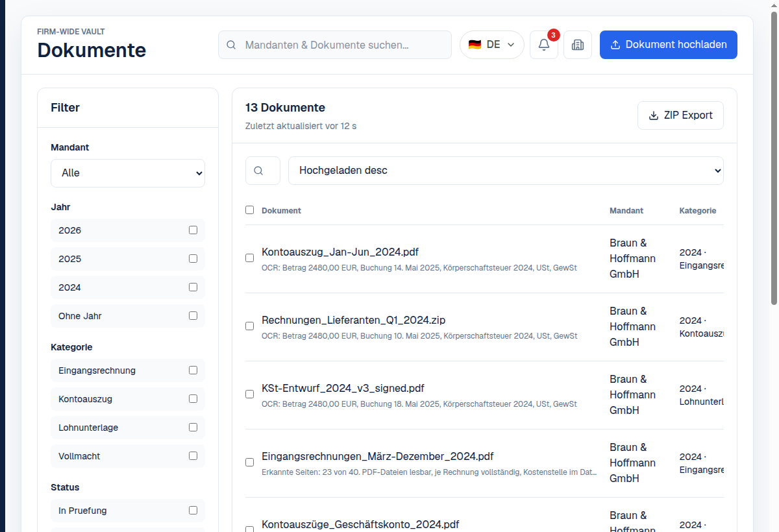The height and width of the screenshot is (532, 779).
Task: Click the firm building icon button
Action: (578, 45)
